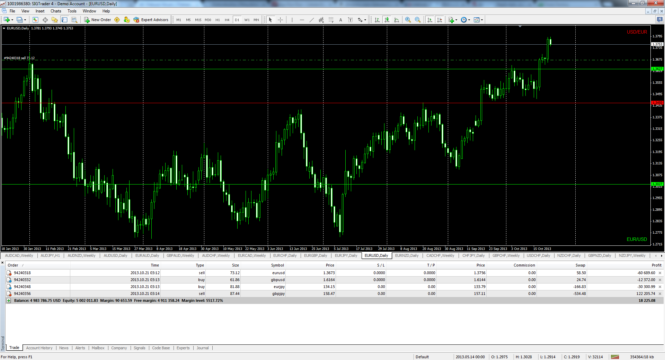This screenshot has width=665, height=360.
Task: Open the Account History terminal tab
Action: (x=39, y=348)
